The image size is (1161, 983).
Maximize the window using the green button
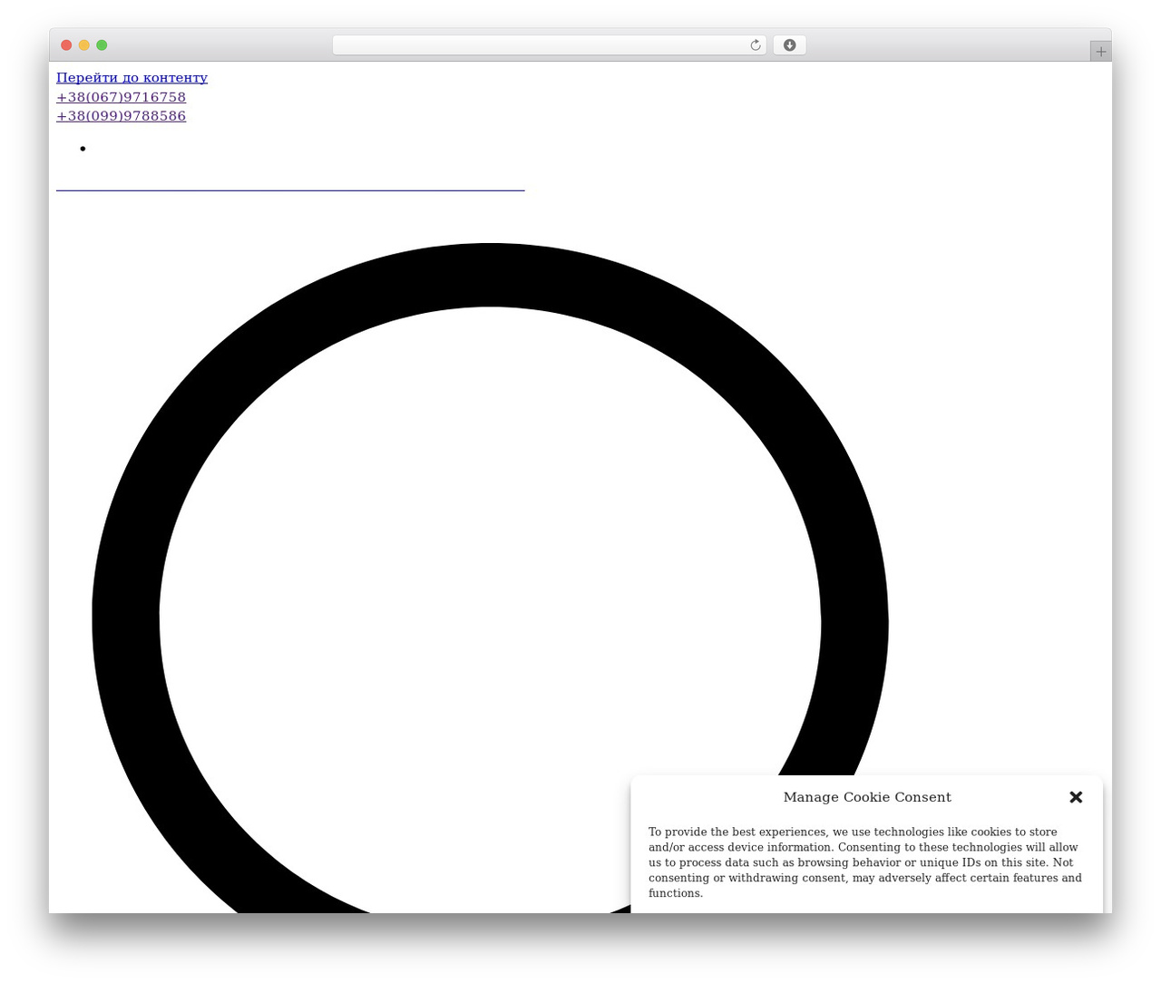click(x=102, y=45)
